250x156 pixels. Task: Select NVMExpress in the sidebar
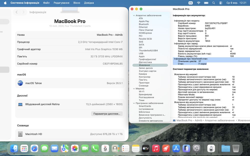(145, 33)
